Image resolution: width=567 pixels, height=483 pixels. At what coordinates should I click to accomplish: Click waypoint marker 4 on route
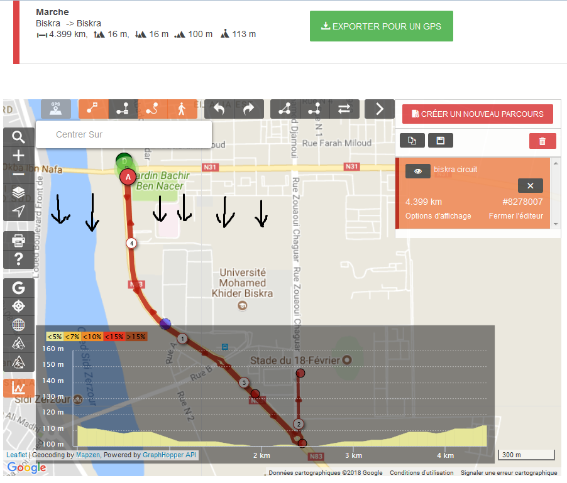(131, 243)
